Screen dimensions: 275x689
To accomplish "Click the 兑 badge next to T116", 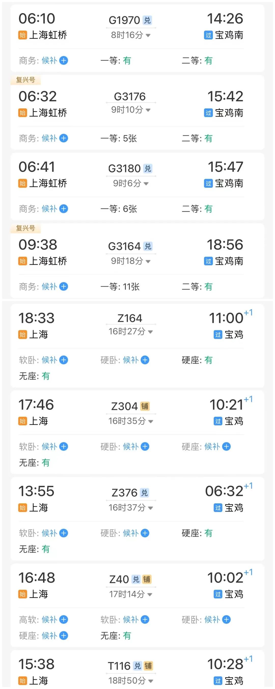I will 137,666.
